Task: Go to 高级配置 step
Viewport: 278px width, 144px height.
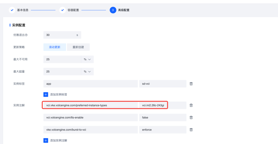Action: pos(124,10)
